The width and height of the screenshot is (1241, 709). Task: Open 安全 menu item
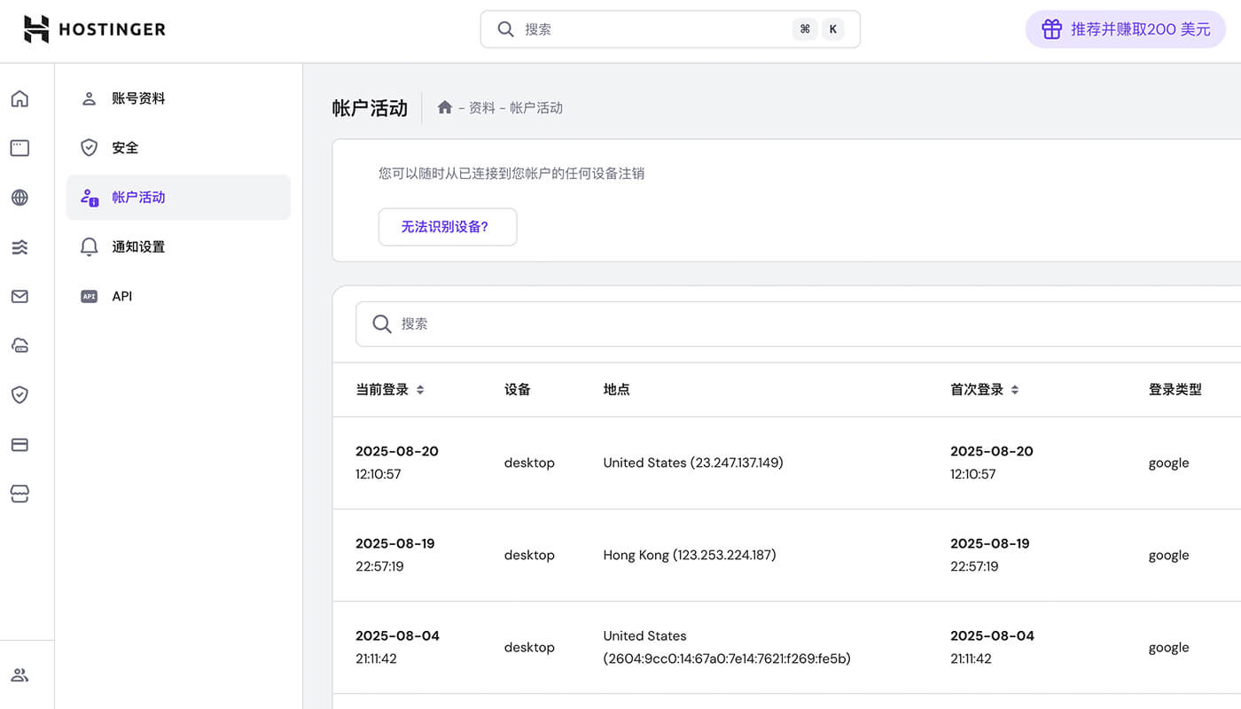pyautogui.click(x=178, y=148)
